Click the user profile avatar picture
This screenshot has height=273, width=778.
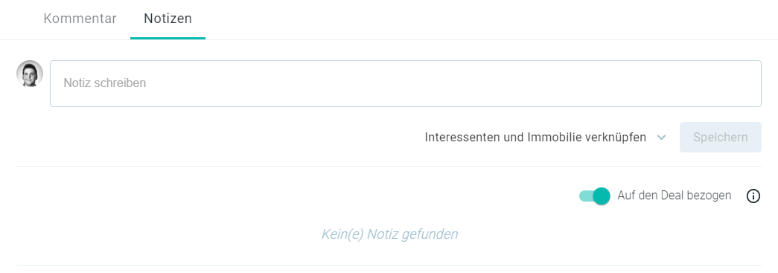[30, 74]
